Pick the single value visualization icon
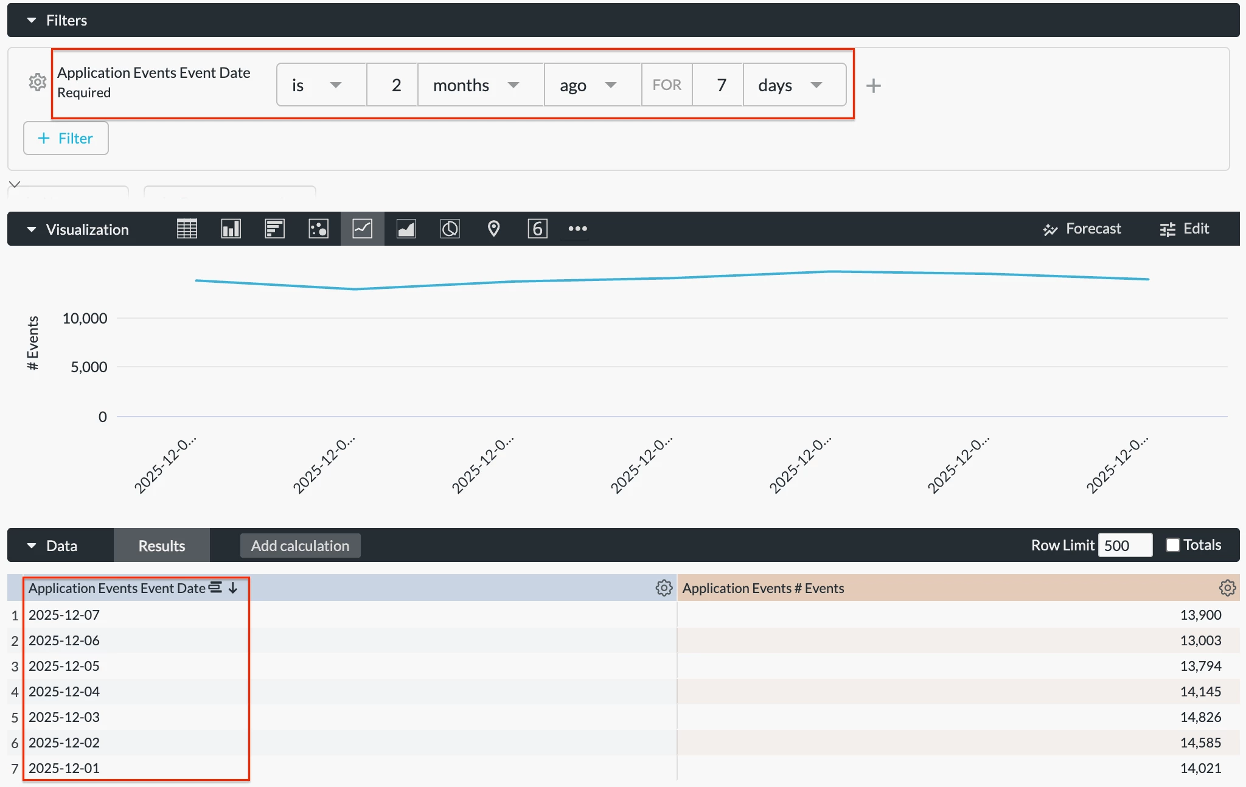The image size is (1246, 787). pos(537,229)
